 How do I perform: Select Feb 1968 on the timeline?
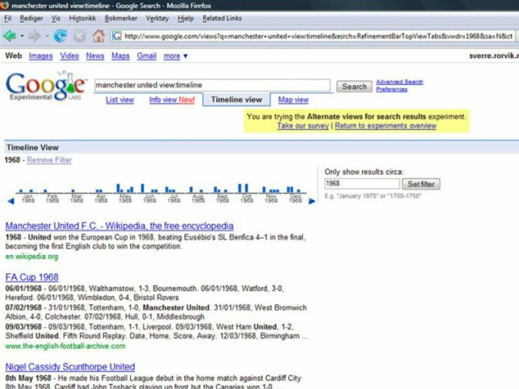point(52,198)
